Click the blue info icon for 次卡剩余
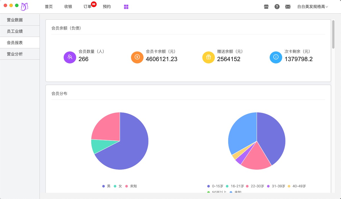 (276, 57)
